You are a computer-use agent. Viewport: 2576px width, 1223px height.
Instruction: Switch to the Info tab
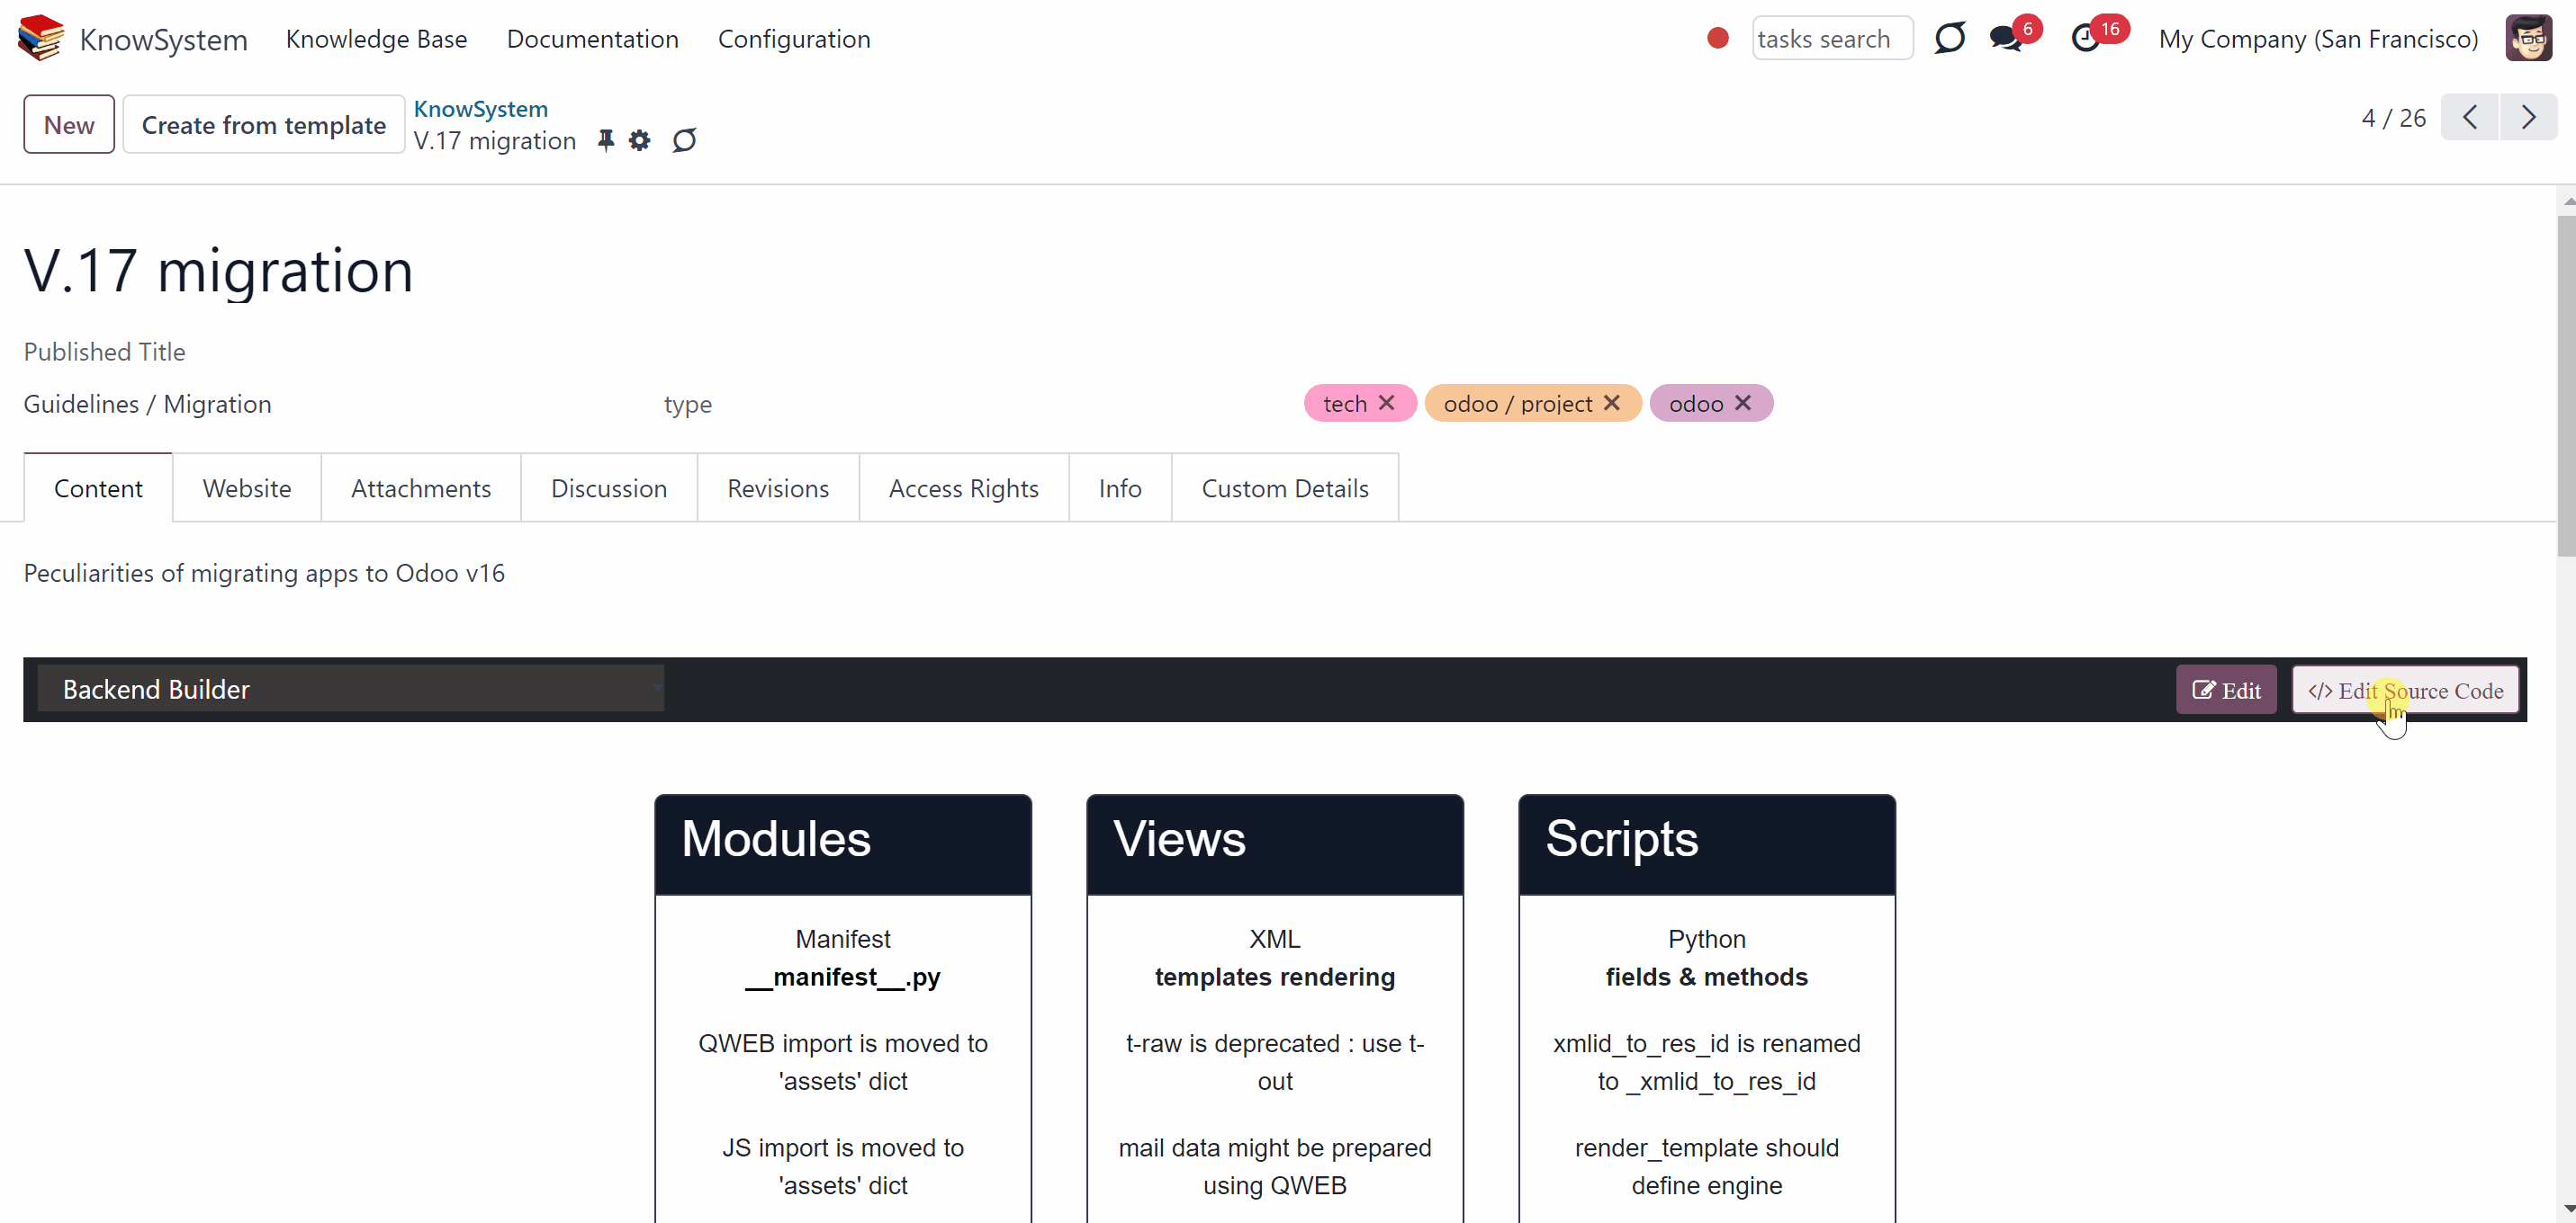[1120, 487]
